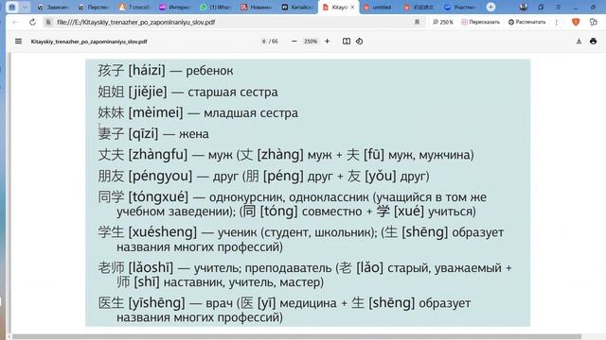Bookmark this page from the address bar

[417, 23]
